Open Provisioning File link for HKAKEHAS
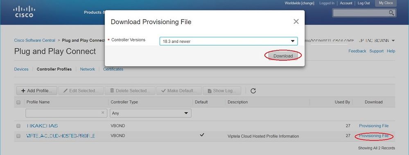The image size is (409, 155). (374, 126)
